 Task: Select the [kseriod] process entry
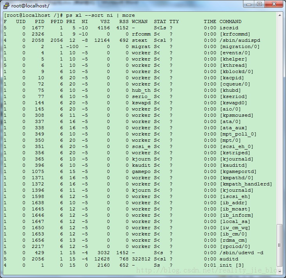point(234,96)
